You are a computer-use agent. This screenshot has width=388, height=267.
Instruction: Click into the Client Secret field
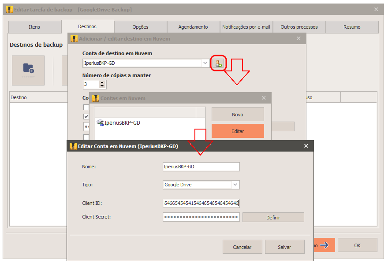click(201, 217)
